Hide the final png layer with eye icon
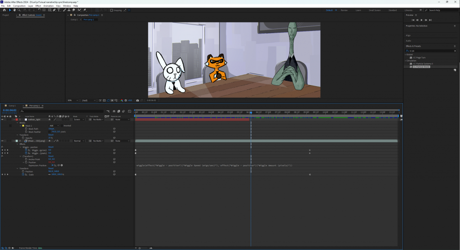The height and width of the screenshot is (250, 460). pyautogui.click(x=2, y=141)
